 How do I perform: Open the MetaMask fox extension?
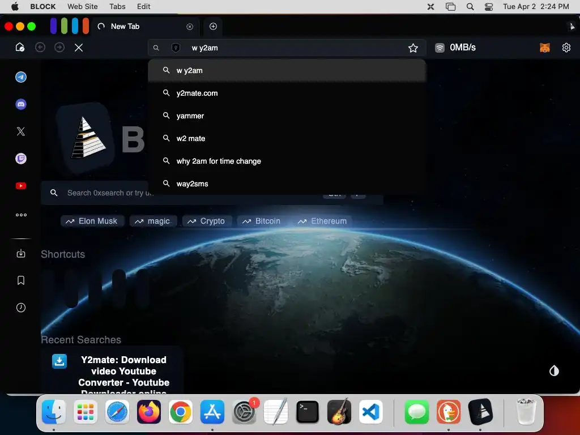(545, 48)
